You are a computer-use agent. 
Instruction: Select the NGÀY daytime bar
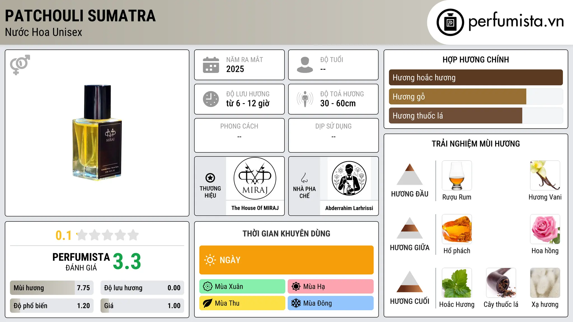pos(286,260)
